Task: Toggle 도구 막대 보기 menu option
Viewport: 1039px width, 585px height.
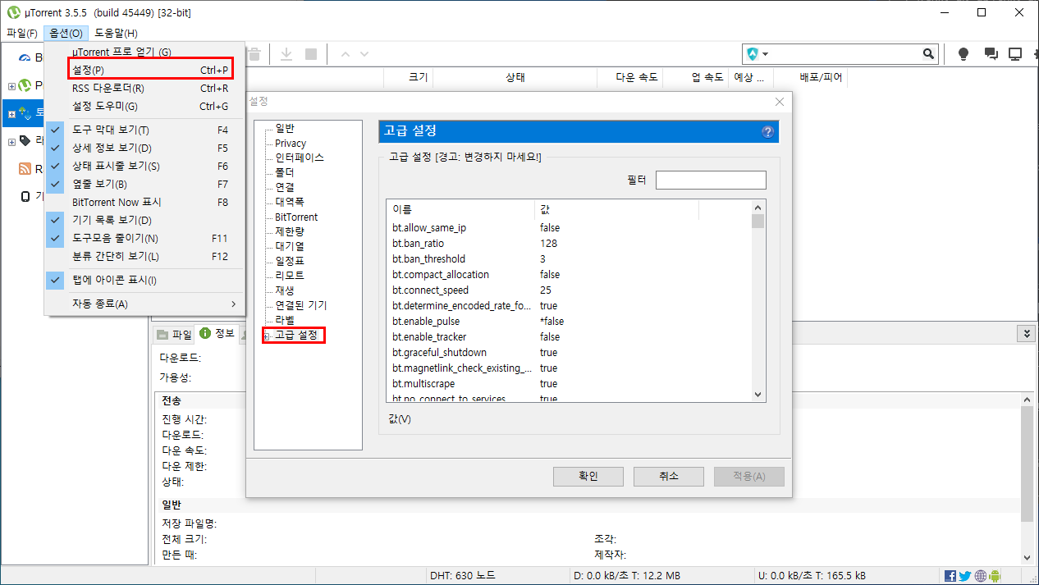Action: click(144, 130)
